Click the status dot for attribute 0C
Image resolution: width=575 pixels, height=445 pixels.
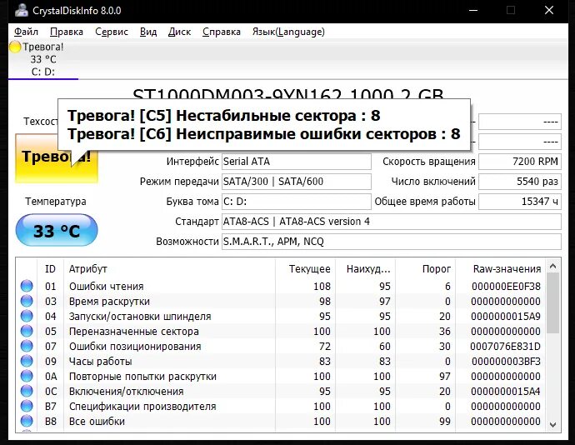pyautogui.click(x=27, y=391)
